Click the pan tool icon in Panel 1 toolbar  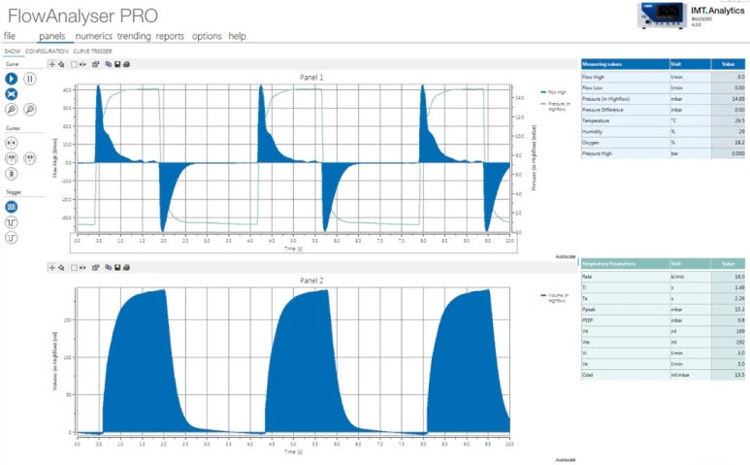(61, 64)
